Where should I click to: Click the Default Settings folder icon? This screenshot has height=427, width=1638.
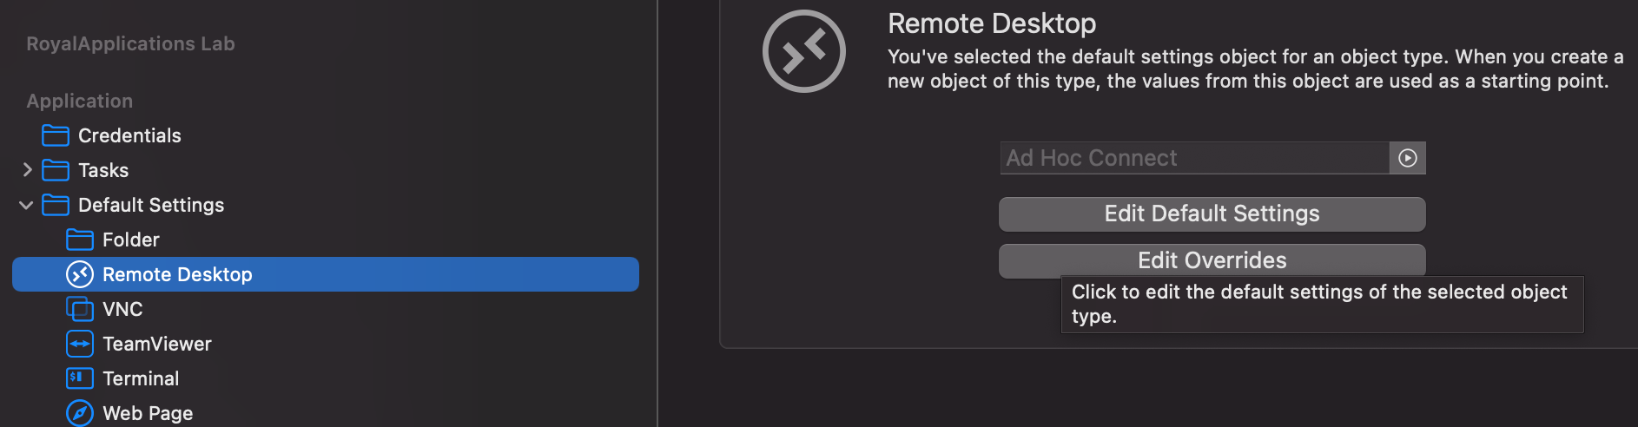tap(56, 205)
